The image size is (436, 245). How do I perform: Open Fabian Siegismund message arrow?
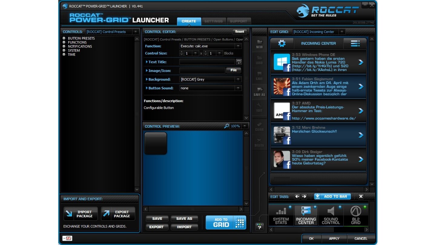(361, 87)
